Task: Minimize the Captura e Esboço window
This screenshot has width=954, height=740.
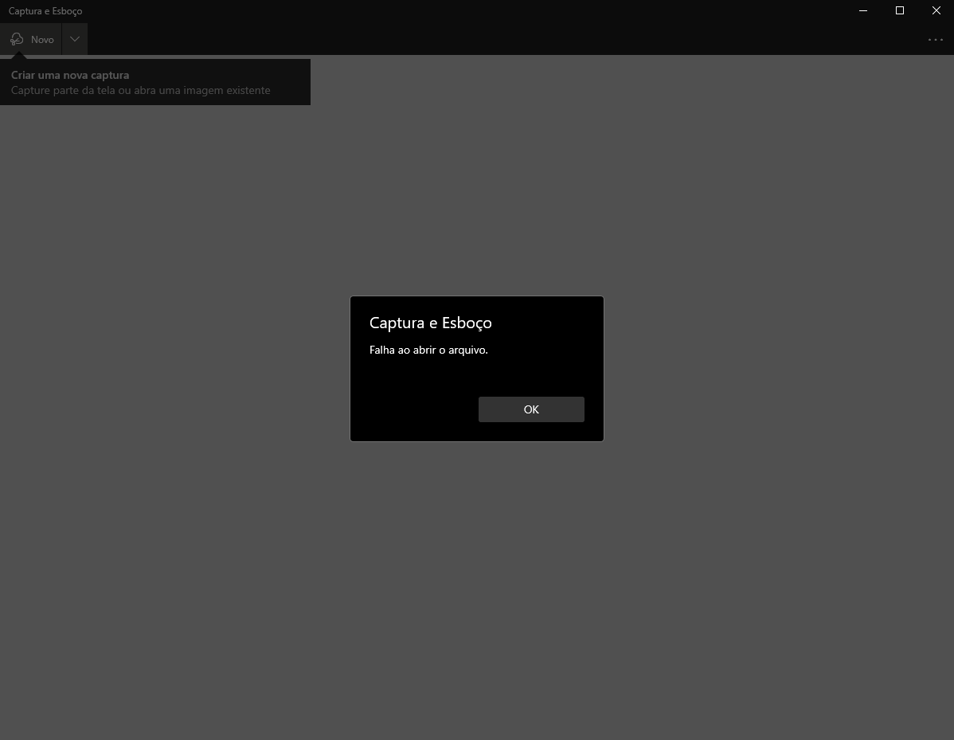Action: point(862,10)
